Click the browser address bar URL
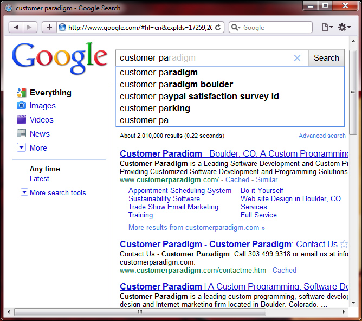362x321 pixels. tap(140, 28)
